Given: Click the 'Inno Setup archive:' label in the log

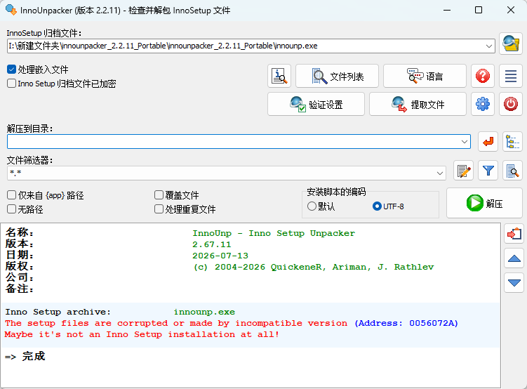Looking at the screenshot, I should [x=58, y=312].
